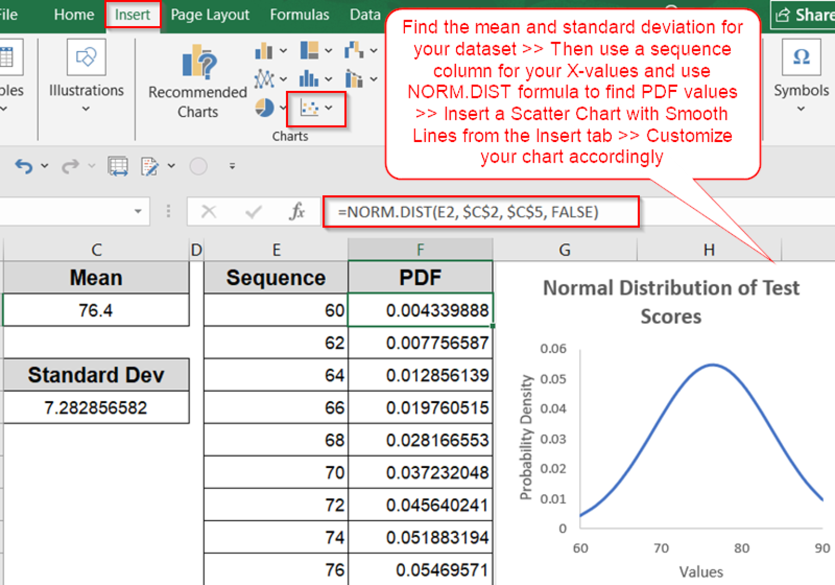Click the Insert Hierarchy Chart icon

pos(309,50)
